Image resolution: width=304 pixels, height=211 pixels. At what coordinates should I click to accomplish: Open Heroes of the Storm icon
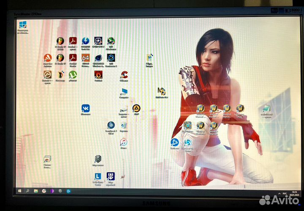(x=187, y=143)
